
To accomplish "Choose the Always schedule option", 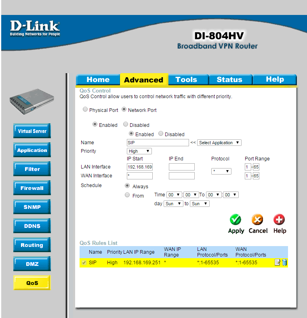I will pyautogui.click(x=127, y=185).
